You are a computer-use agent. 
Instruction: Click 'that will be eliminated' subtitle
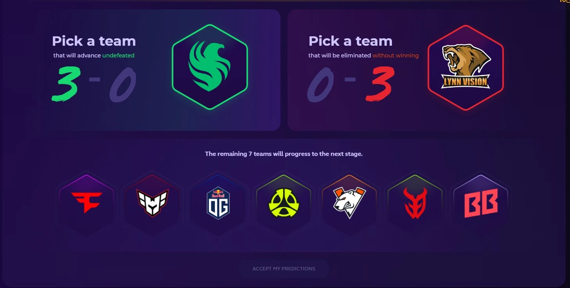pyautogui.click(x=340, y=55)
